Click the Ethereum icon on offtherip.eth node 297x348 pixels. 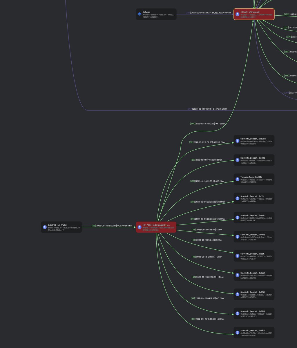(x=238, y=14)
